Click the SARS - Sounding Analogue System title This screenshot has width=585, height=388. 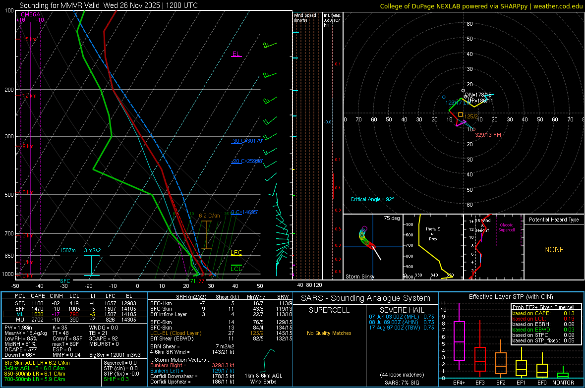(x=366, y=298)
